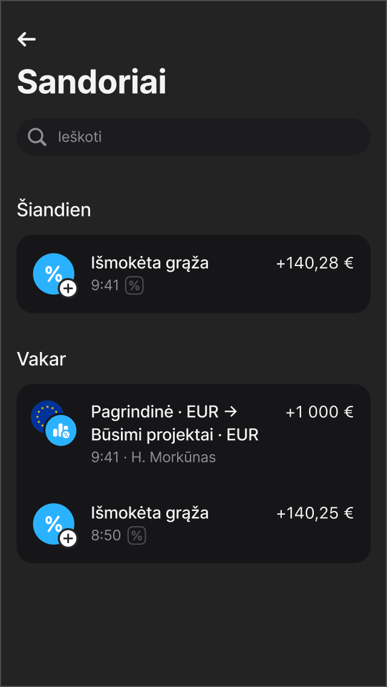The image size is (387, 687).
Task: Click the small percentage badge next to 9:41
Action: (134, 285)
